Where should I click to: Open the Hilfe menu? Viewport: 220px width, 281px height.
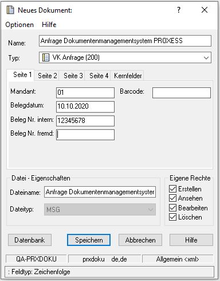(x=49, y=25)
